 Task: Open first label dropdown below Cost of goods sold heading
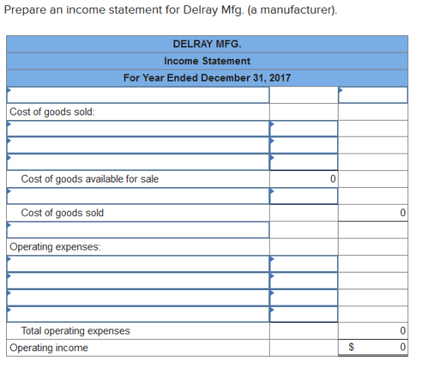pos(138,128)
